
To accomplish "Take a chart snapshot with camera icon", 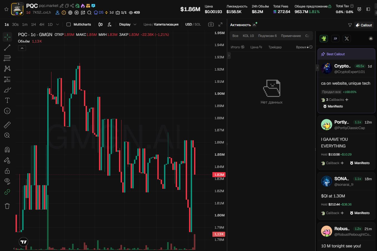I will tap(211, 24).
